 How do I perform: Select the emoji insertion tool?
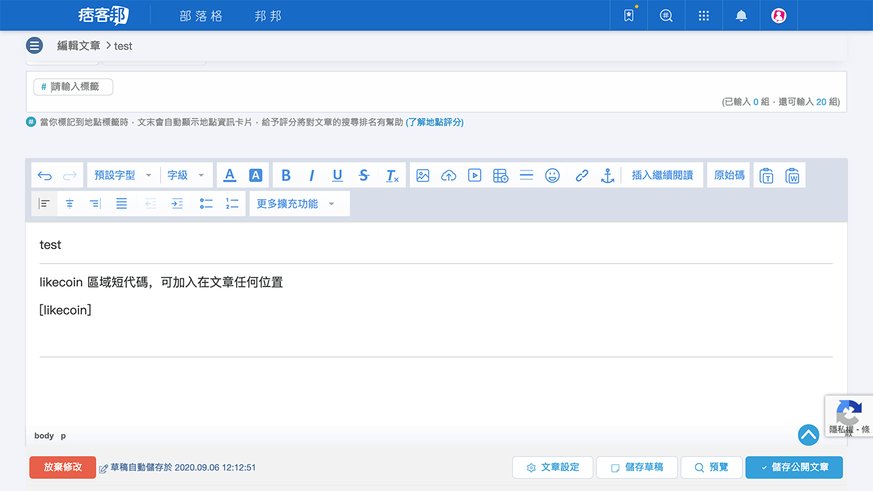click(552, 175)
